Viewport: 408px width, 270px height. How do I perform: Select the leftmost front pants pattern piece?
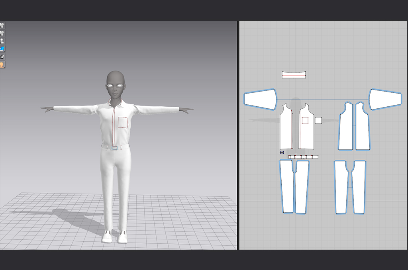(x=286, y=187)
